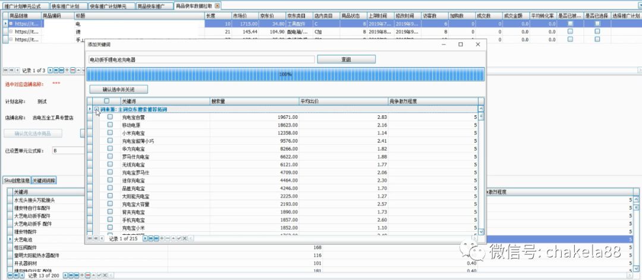Go to previous page in 1 of 215 navigator
This screenshot has height=280, width=642.
point(95,238)
